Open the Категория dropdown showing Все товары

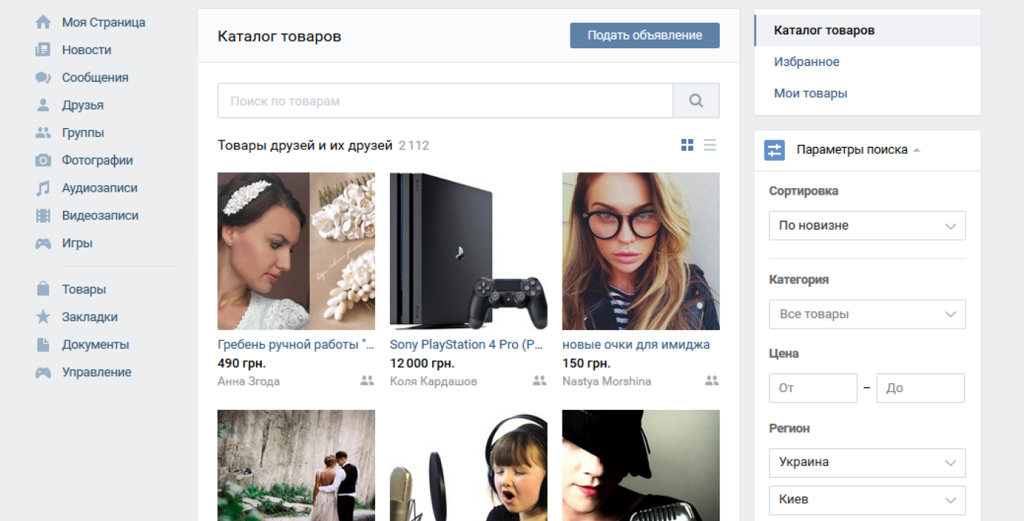coord(867,314)
